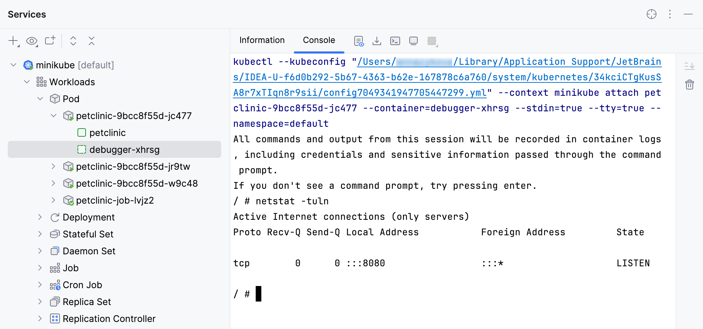Clear the console using the trash icon

pyautogui.click(x=690, y=85)
